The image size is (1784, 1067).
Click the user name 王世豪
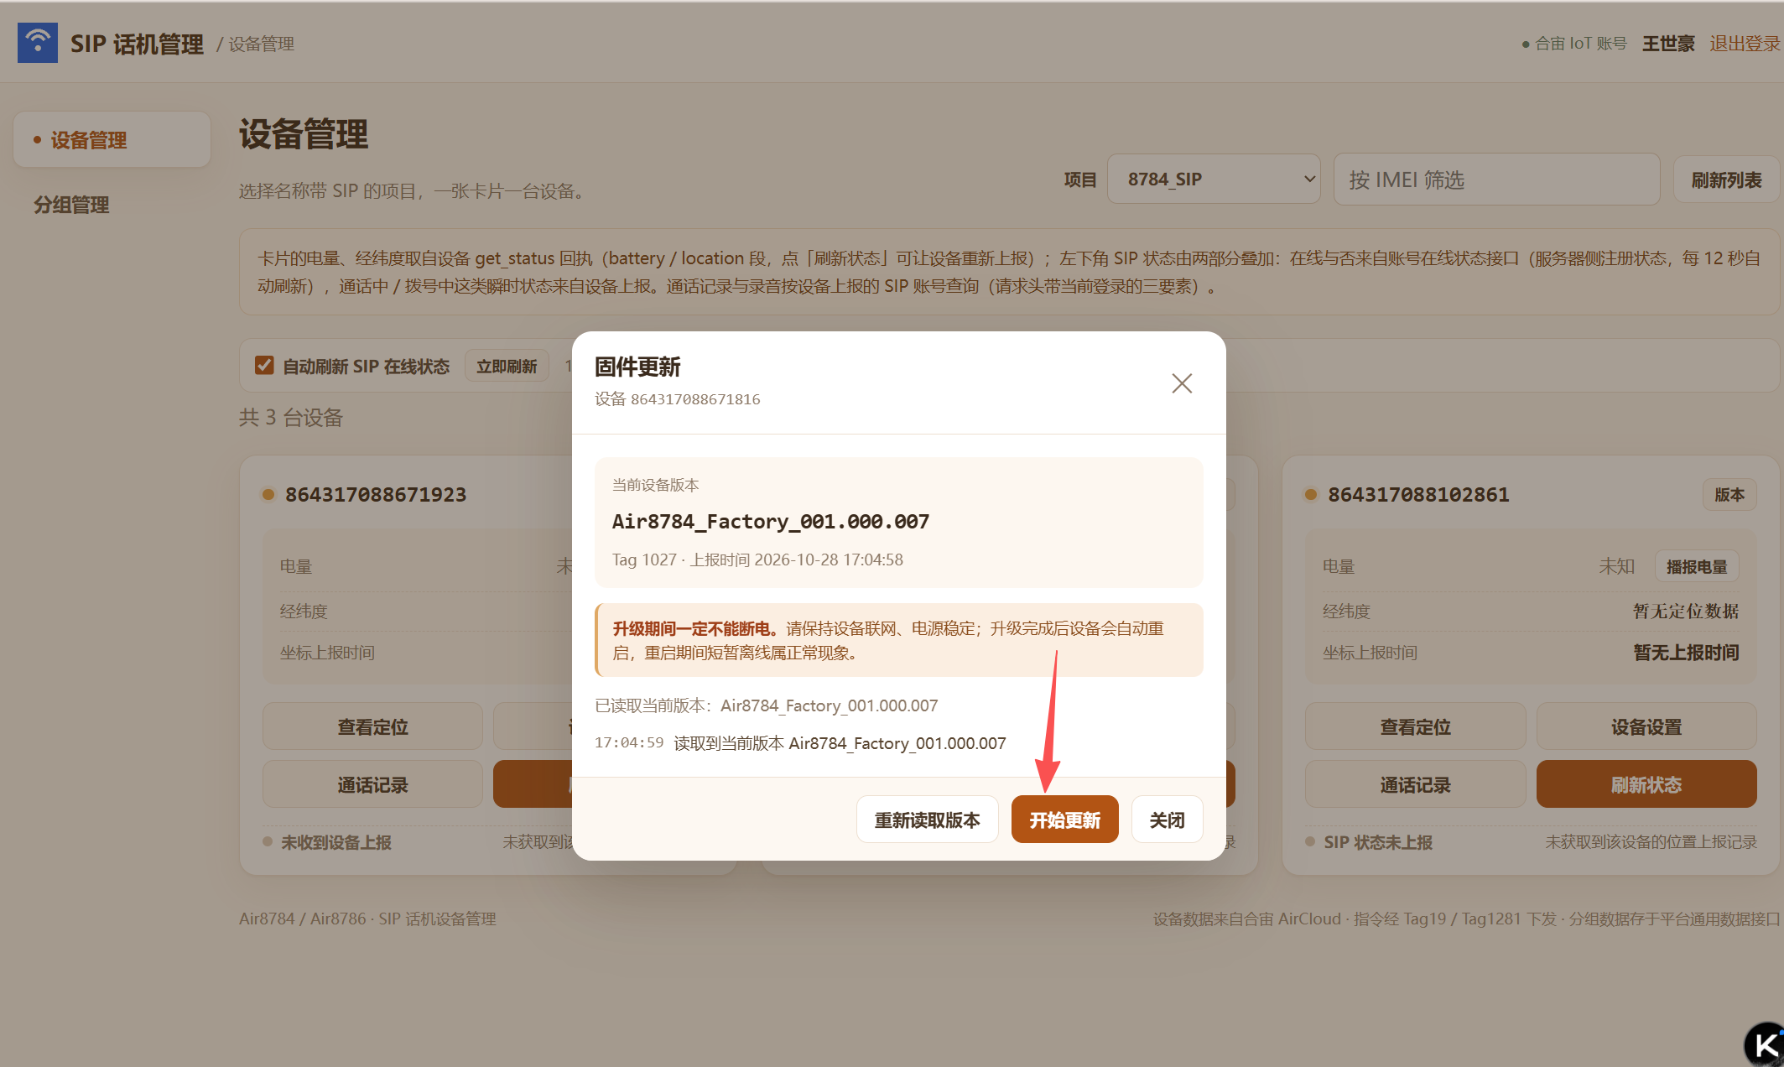coord(1667,44)
